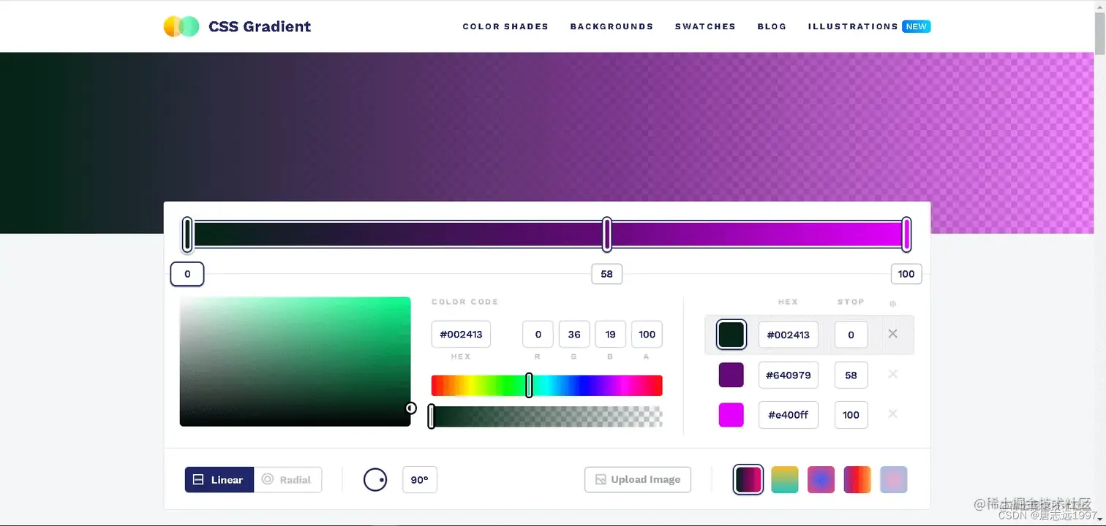1106x526 pixels.
Task: Select the pastel pink-blue preset gradient
Action: click(x=894, y=480)
